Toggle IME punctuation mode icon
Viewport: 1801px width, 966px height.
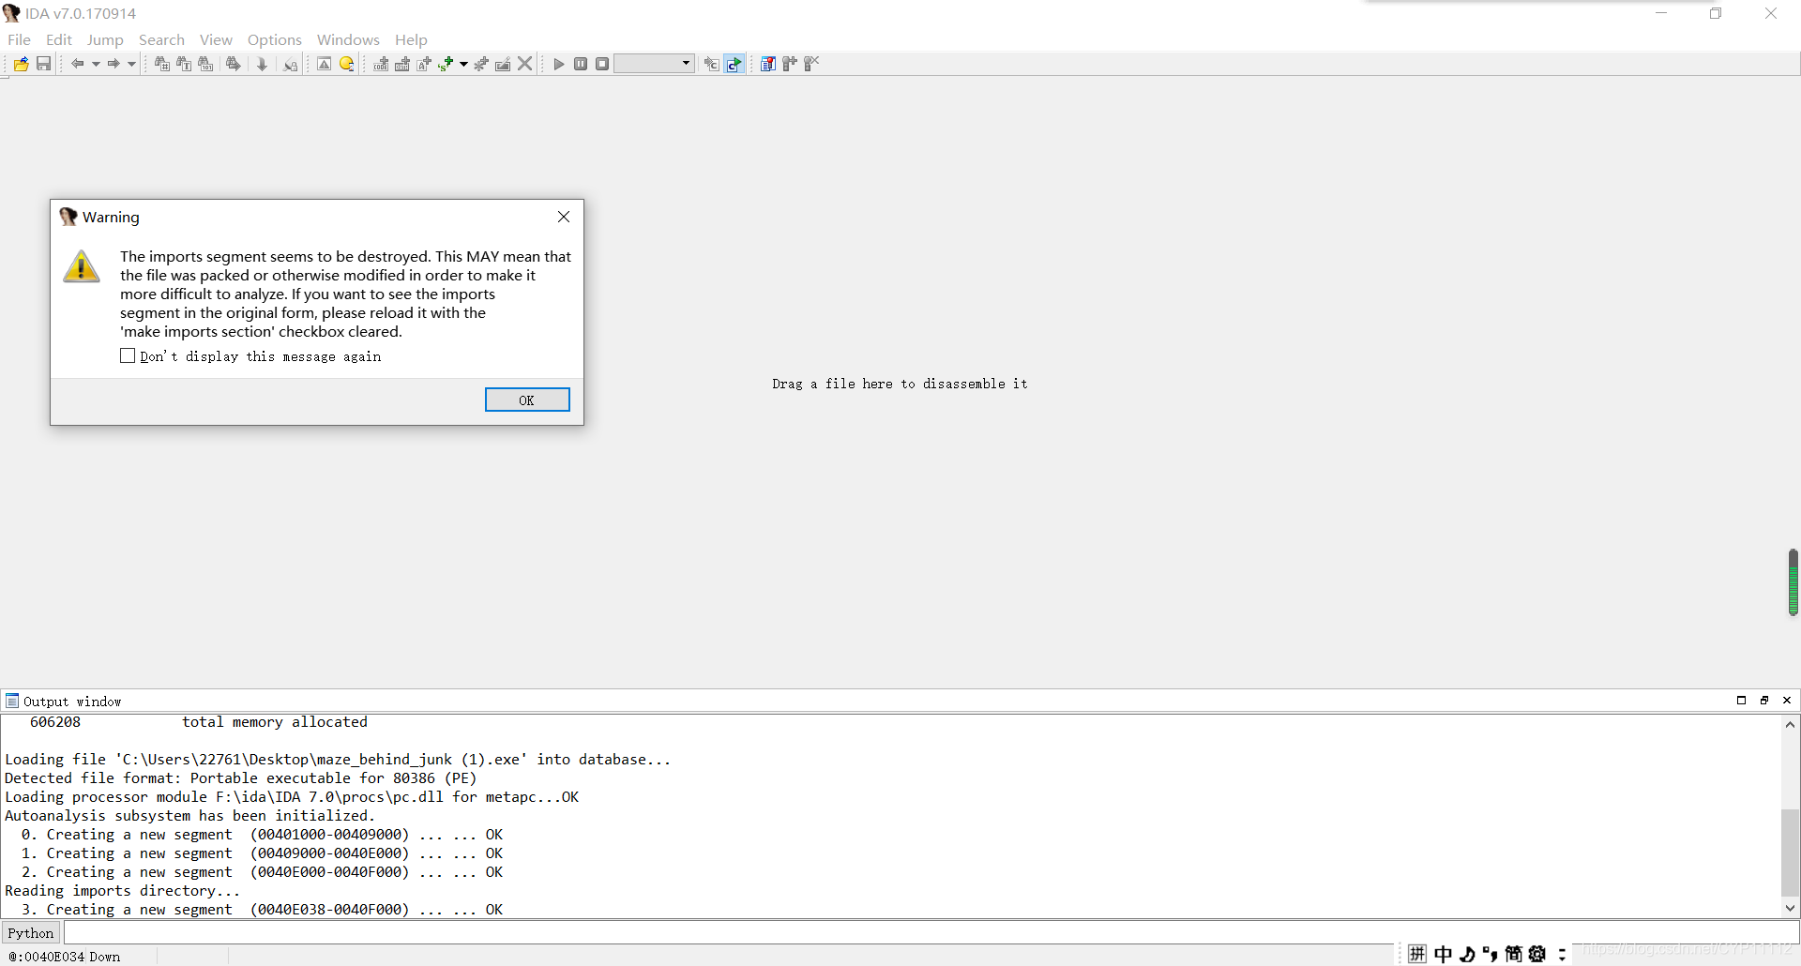click(x=1490, y=954)
